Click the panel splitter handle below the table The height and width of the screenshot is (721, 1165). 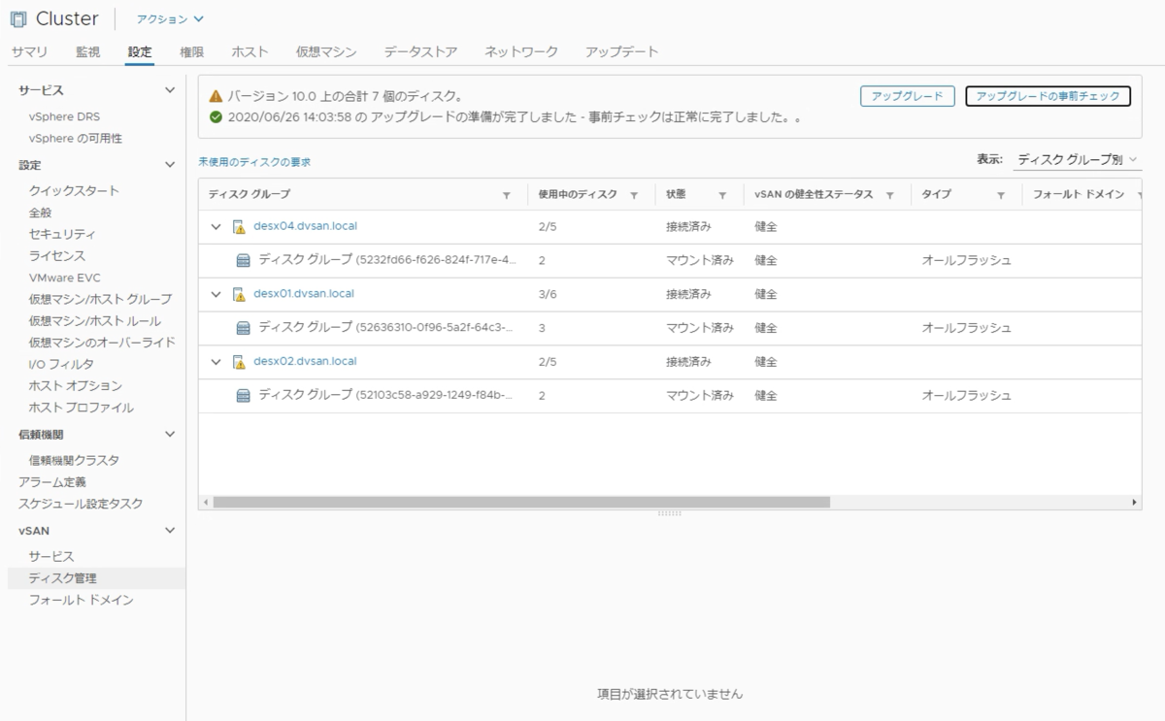670,513
